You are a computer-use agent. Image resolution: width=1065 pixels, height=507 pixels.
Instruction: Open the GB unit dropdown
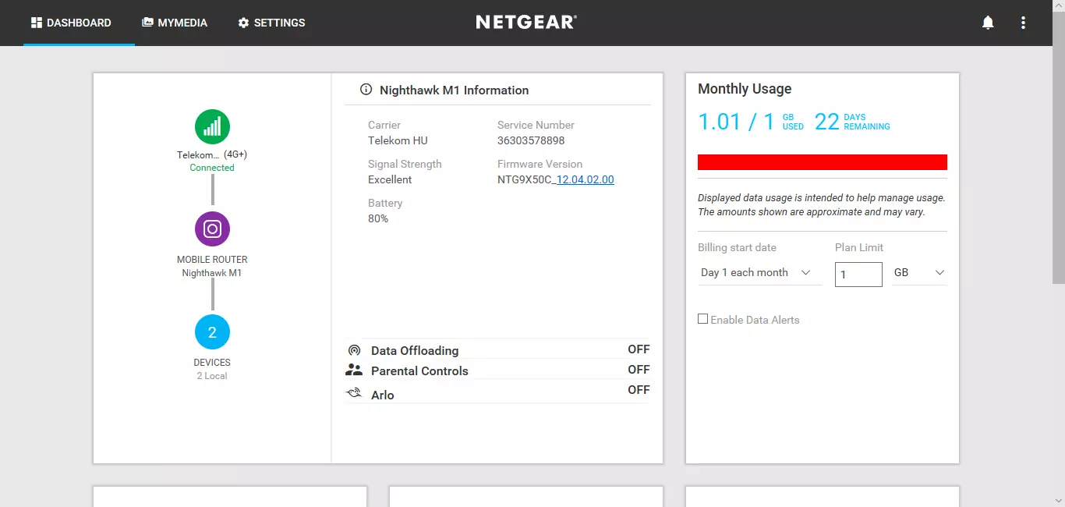click(919, 272)
